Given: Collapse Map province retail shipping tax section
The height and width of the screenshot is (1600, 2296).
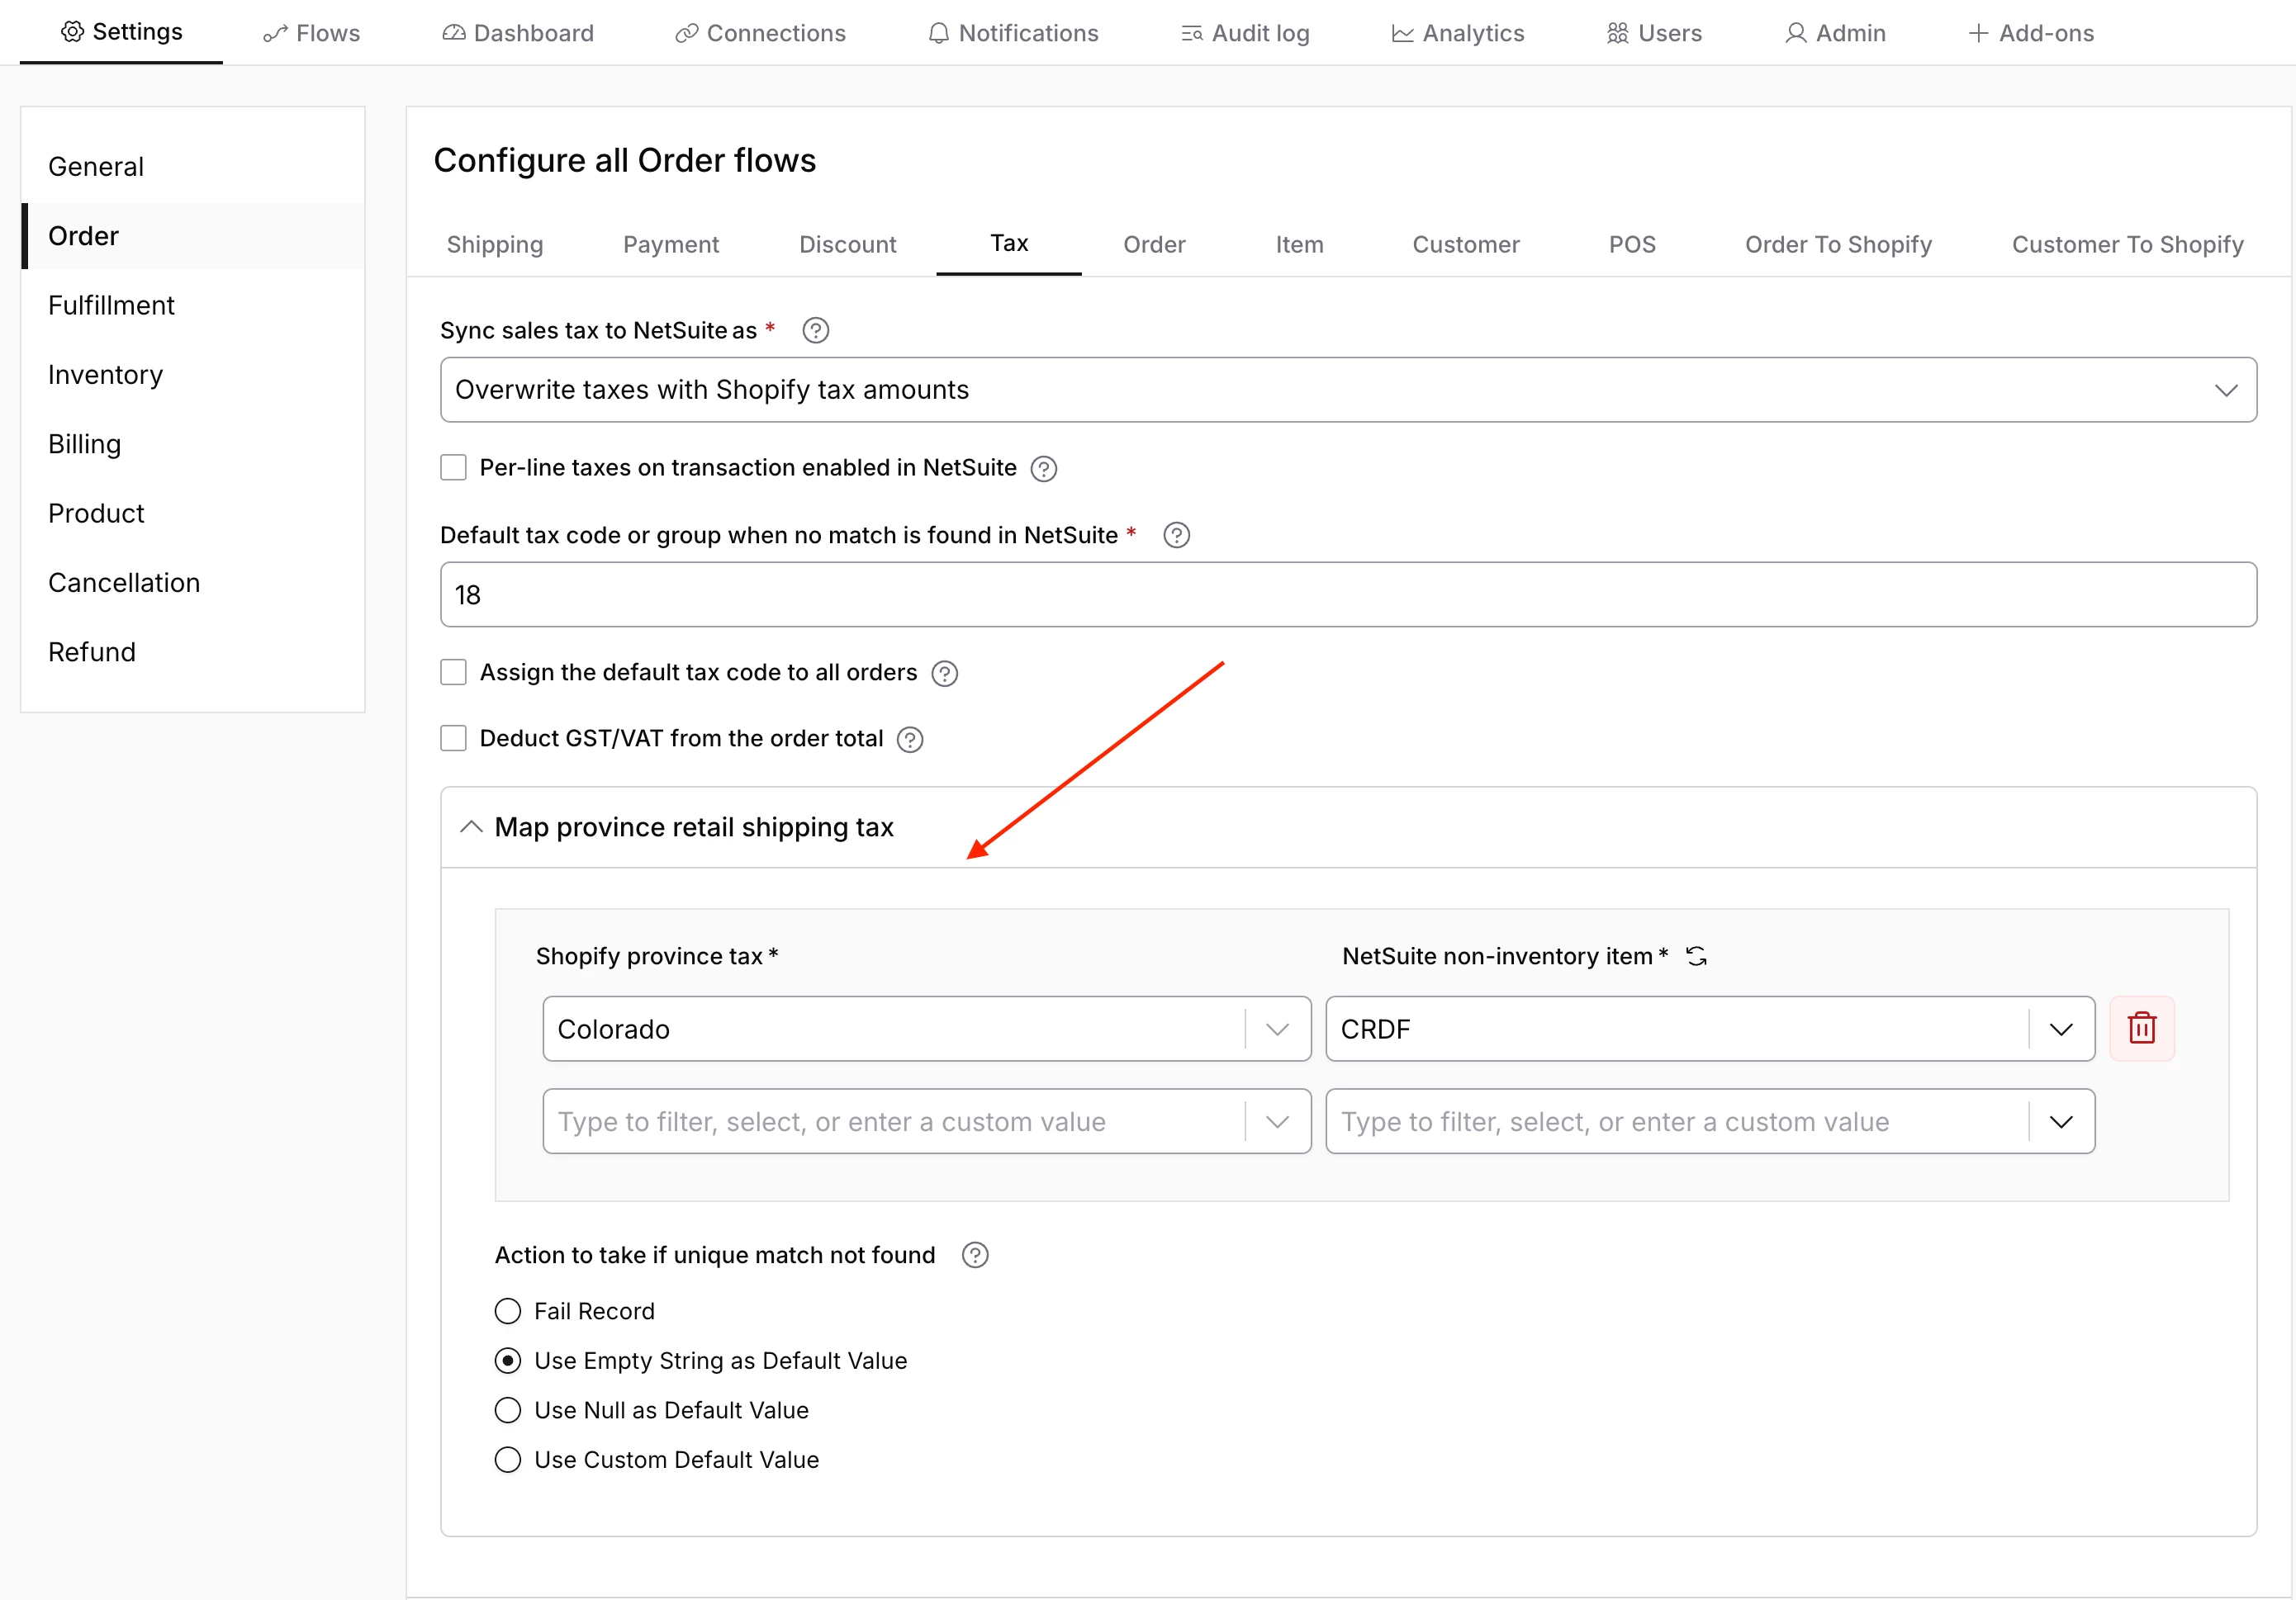Looking at the screenshot, I should coord(471,827).
